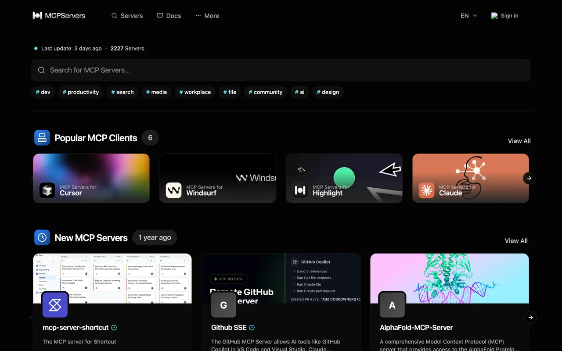Select the # search tag

122,92
